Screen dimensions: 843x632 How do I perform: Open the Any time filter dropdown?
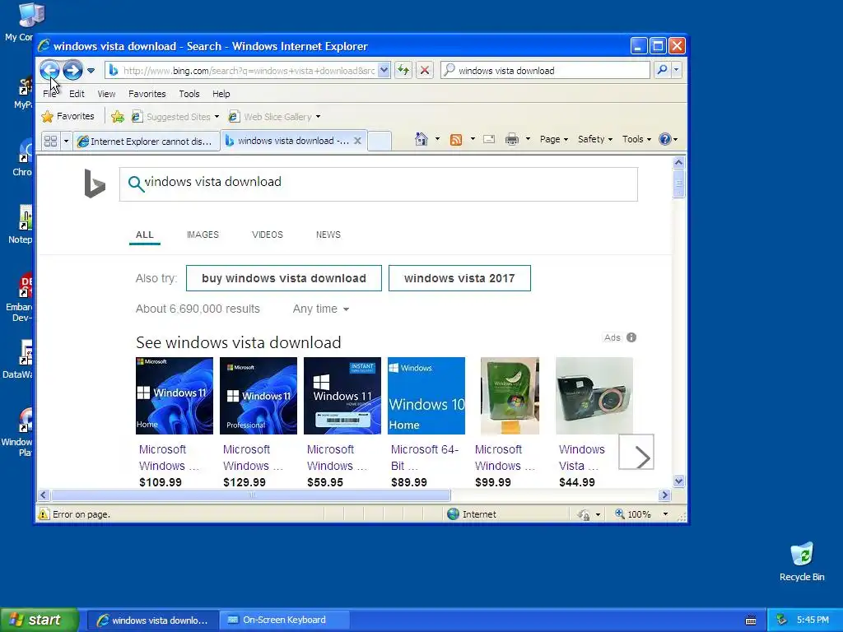point(321,309)
